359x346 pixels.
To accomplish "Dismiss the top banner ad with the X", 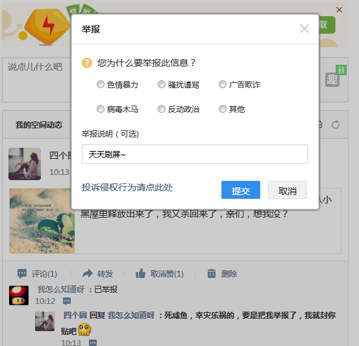I will tap(339, 10).
